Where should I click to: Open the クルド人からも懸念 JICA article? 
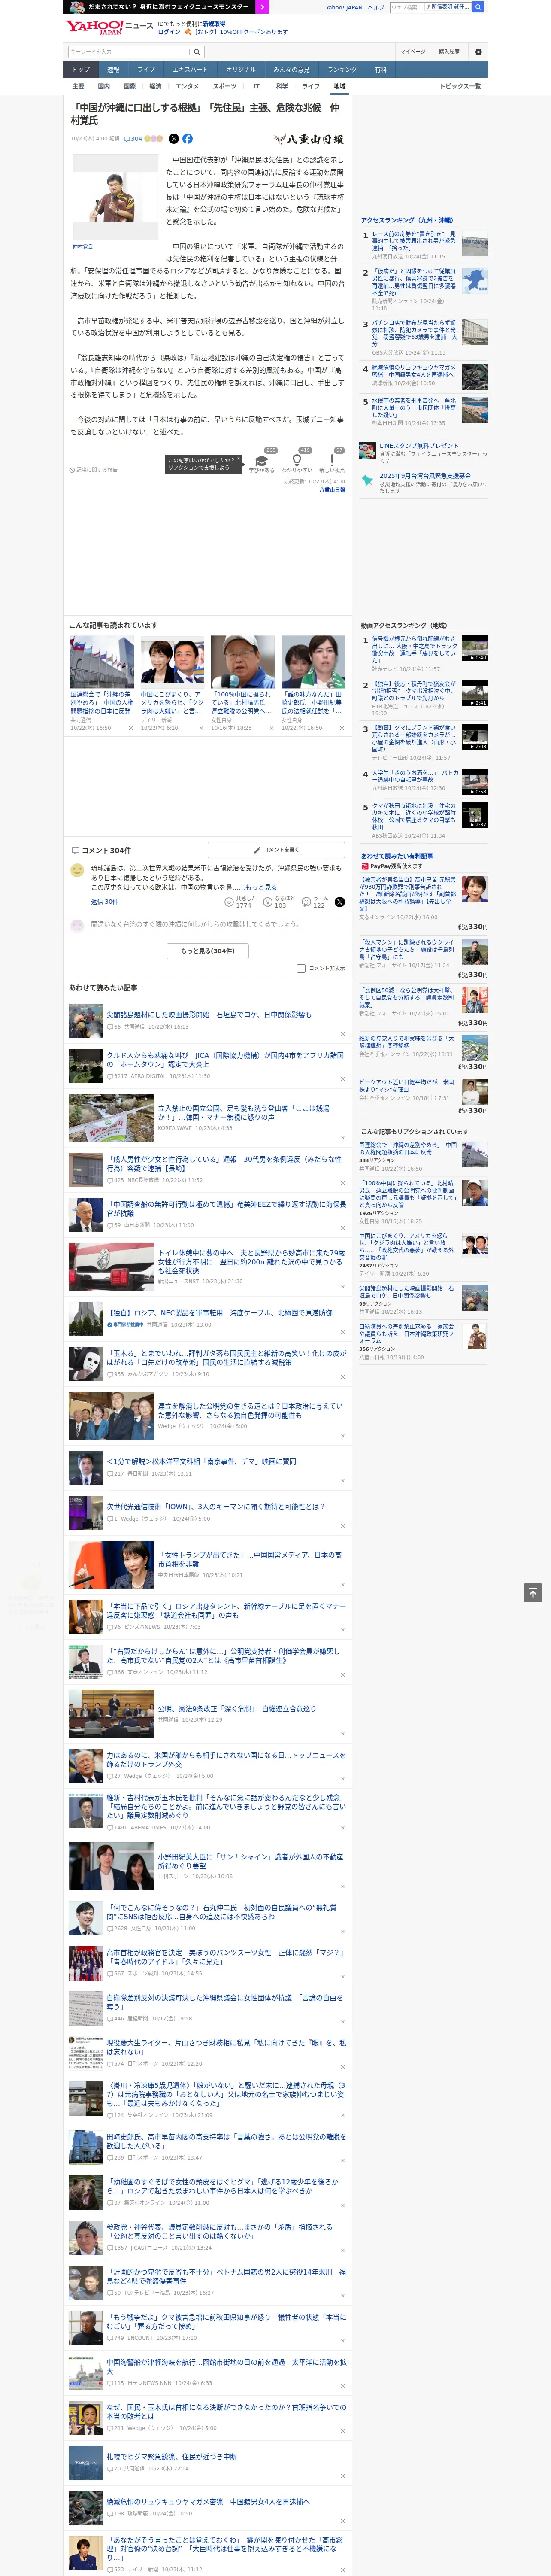coord(225,1060)
